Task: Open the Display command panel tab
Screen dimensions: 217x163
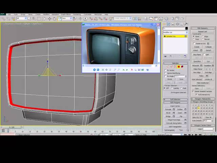Action: (x=182, y=24)
